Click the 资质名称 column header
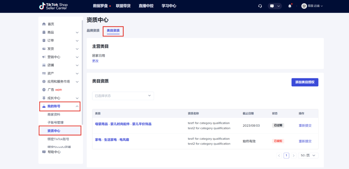The image size is (349, 169). (x=193, y=113)
